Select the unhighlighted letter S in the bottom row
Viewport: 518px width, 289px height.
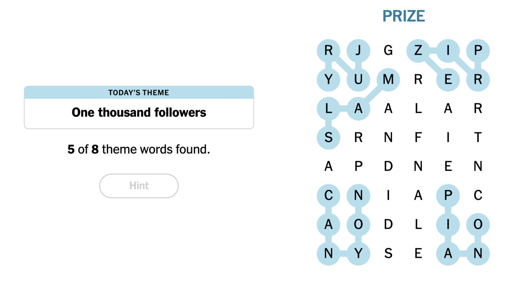[x=389, y=254]
